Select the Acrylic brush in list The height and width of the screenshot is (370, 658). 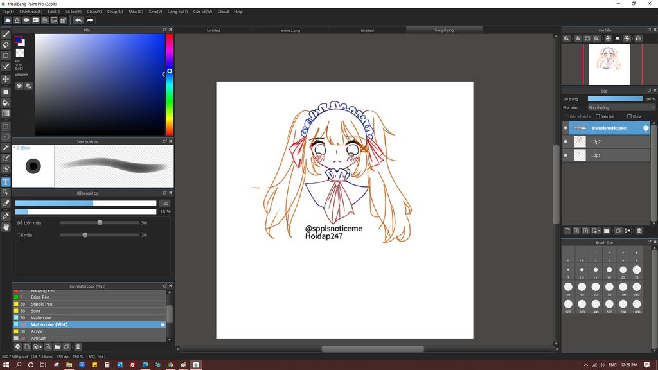(89, 331)
